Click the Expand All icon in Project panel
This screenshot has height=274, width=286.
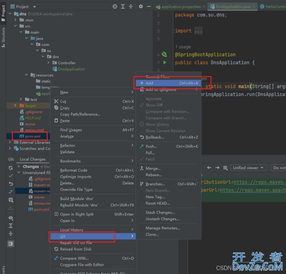tap(123, 7)
